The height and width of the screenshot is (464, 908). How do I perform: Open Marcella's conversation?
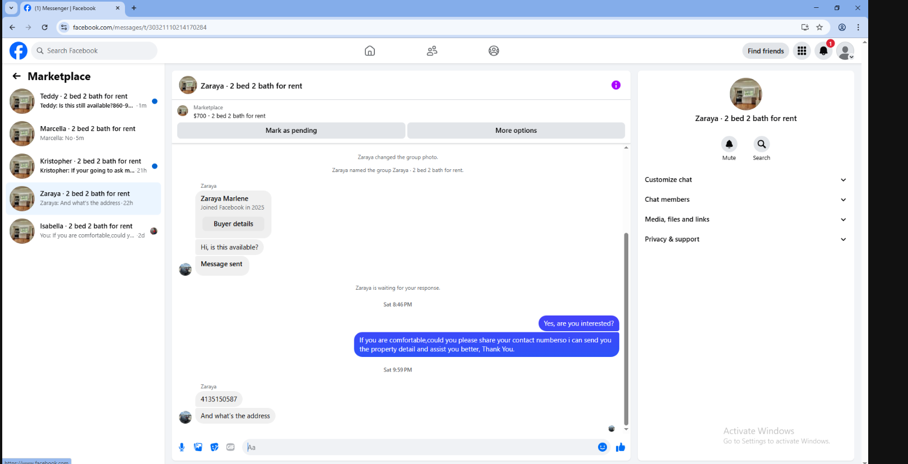coord(84,133)
